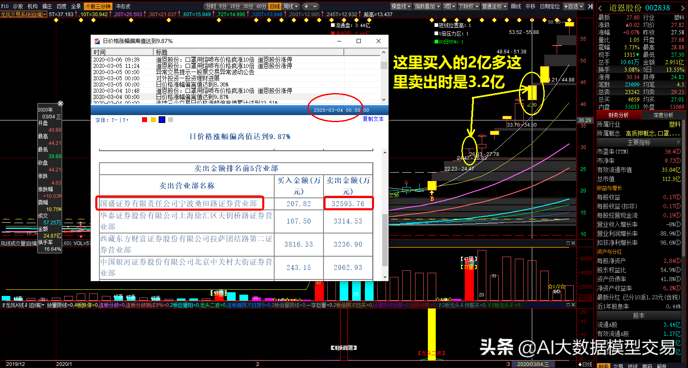Select news row dated 2020-03-06 09:39
This screenshot has width=688, height=368.
[236, 60]
